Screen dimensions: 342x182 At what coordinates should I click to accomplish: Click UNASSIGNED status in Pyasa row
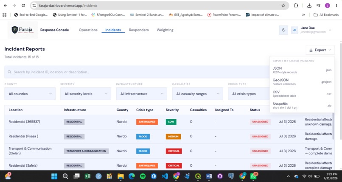(260, 137)
